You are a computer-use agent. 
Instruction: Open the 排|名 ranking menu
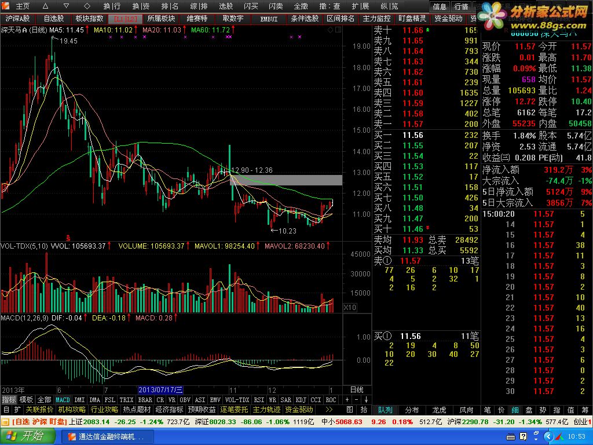pos(170,6)
